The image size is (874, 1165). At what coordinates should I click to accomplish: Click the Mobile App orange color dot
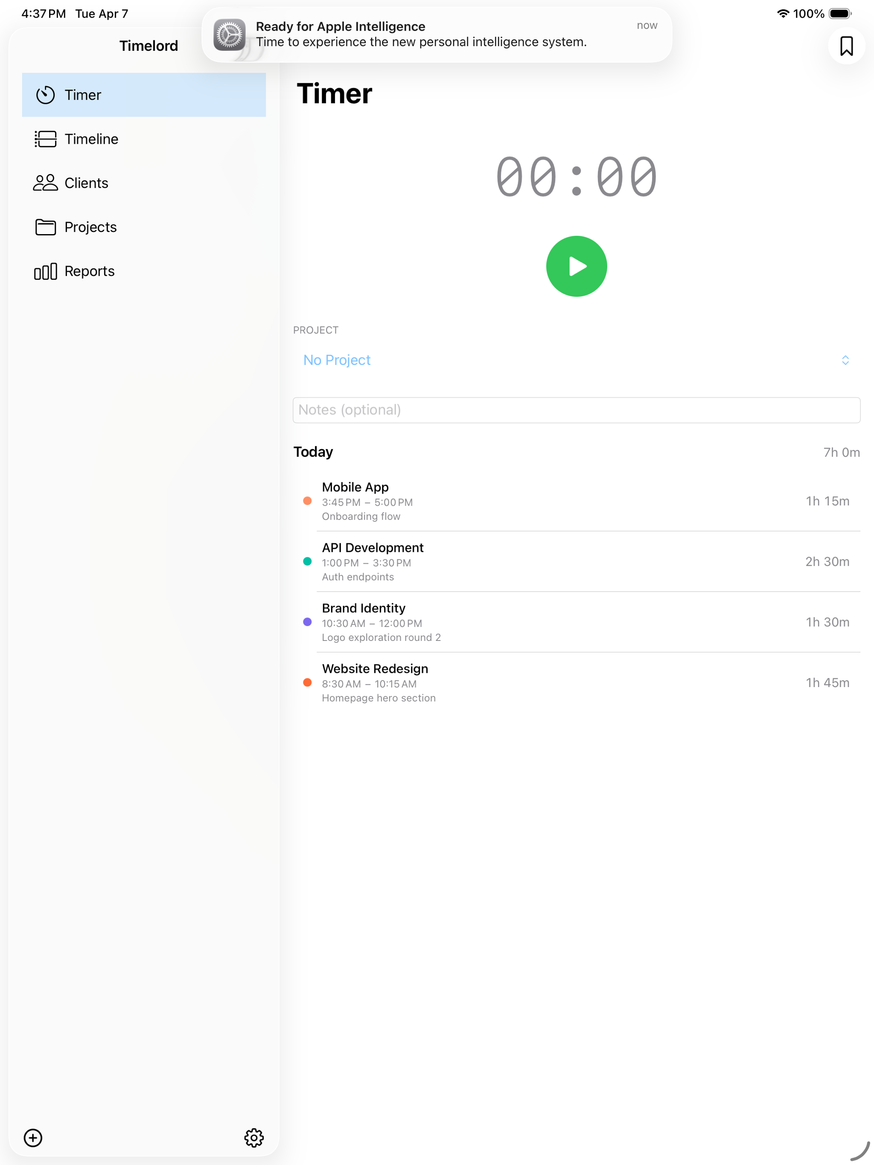pyautogui.click(x=307, y=501)
